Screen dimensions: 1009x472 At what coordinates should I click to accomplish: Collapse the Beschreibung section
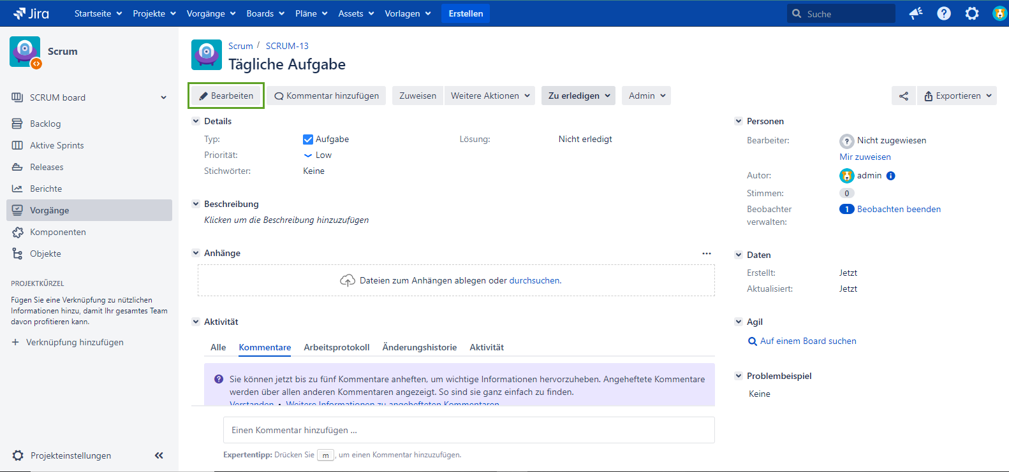196,204
